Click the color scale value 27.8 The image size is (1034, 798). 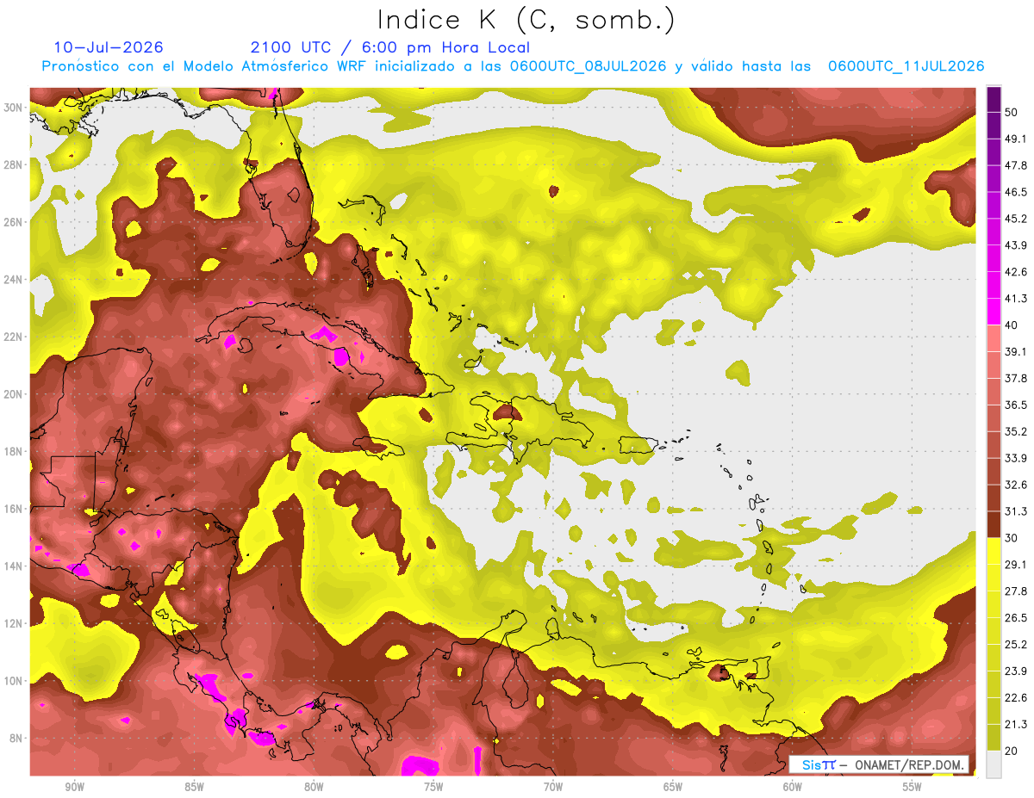[1017, 591]
